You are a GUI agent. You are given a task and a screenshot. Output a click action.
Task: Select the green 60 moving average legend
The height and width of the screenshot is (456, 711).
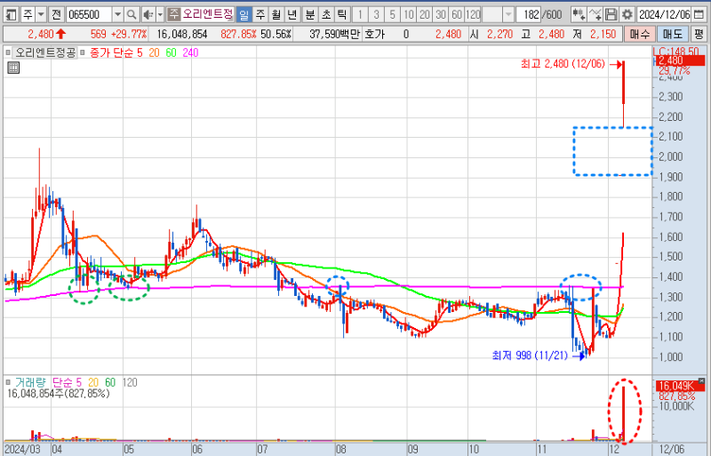(x=171, y=53)
